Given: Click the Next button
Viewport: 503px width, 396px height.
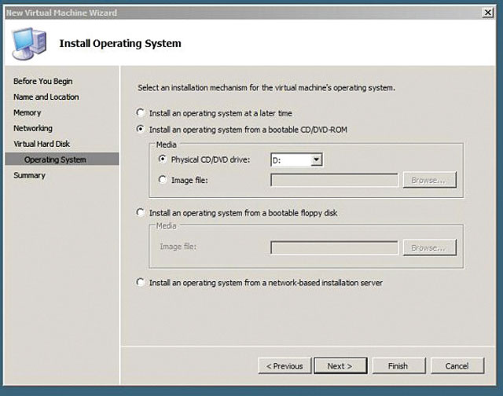Looking at the screenshot, I should [340, 366].
